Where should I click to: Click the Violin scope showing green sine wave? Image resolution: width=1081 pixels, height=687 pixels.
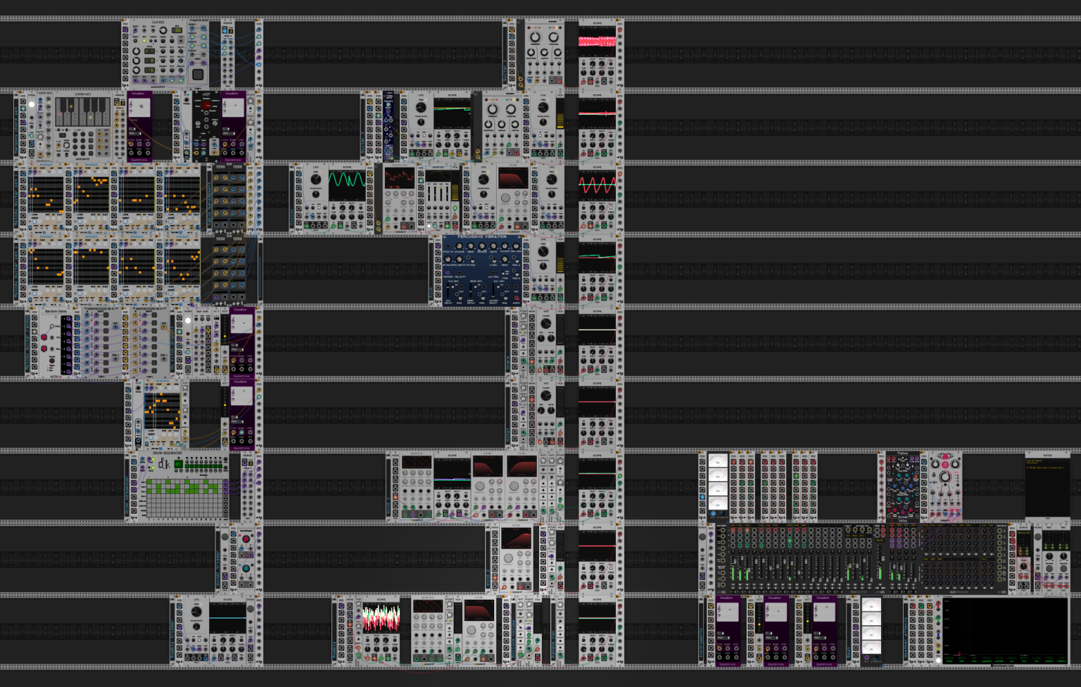[x=347, y=186]
